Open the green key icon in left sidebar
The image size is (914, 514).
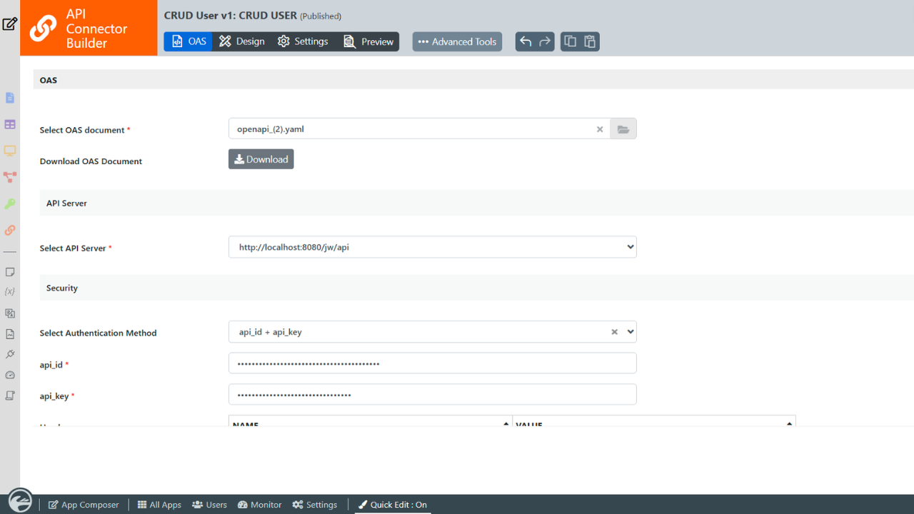10,203
